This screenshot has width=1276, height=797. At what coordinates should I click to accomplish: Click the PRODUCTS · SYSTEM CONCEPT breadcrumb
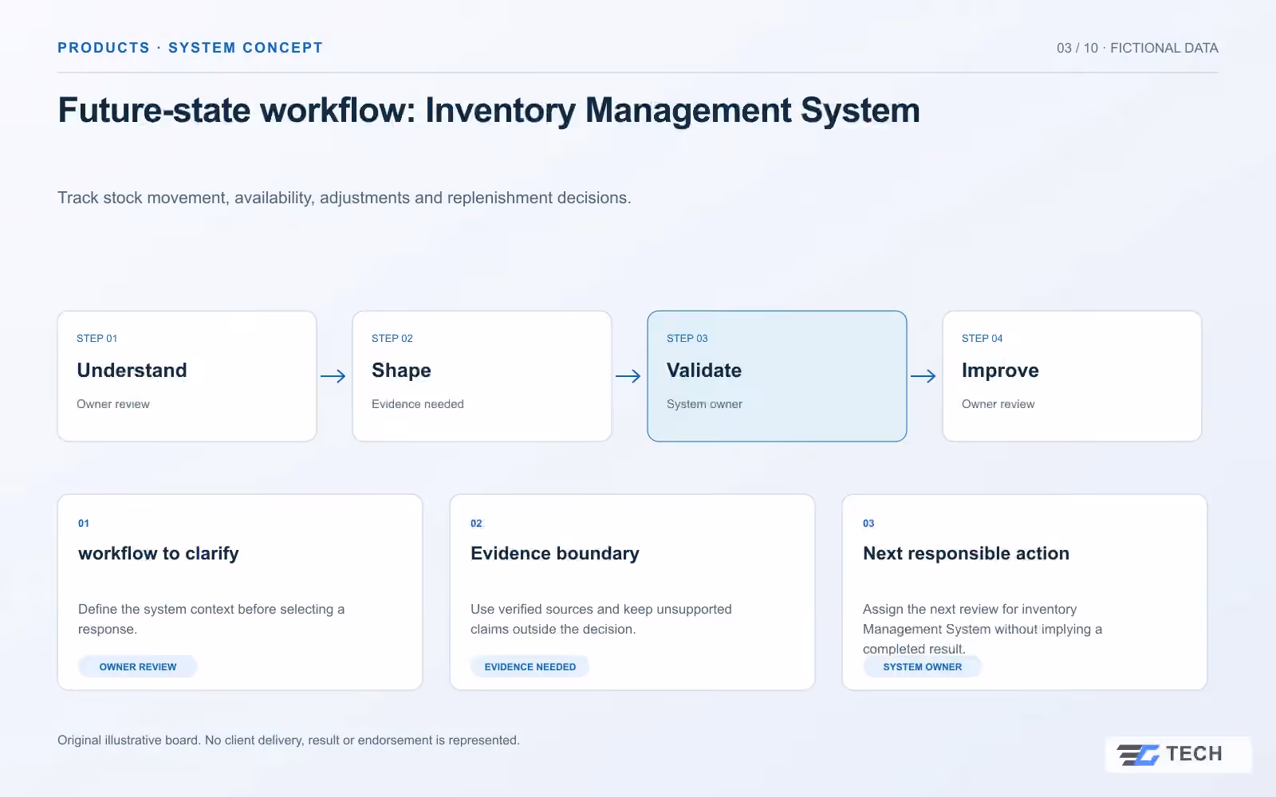coord(190,48)
